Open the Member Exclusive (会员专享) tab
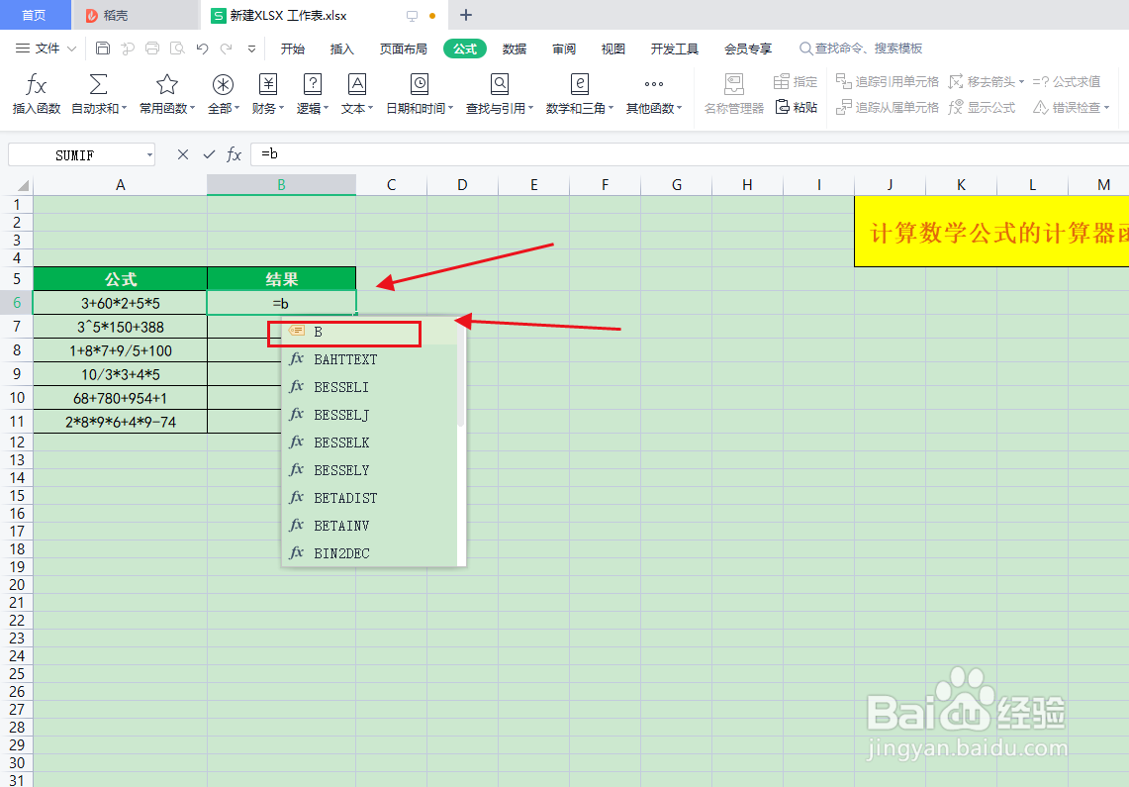 [x=748, y=49]
